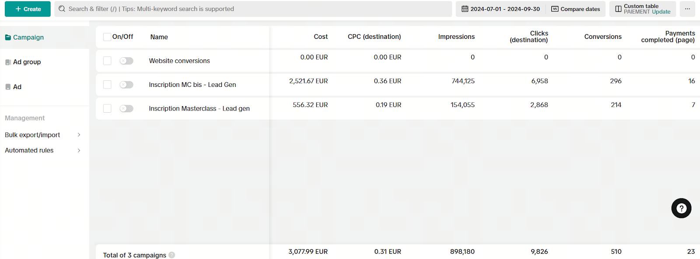
Task: Expand the Automated rules submenu
Action: 79,150
